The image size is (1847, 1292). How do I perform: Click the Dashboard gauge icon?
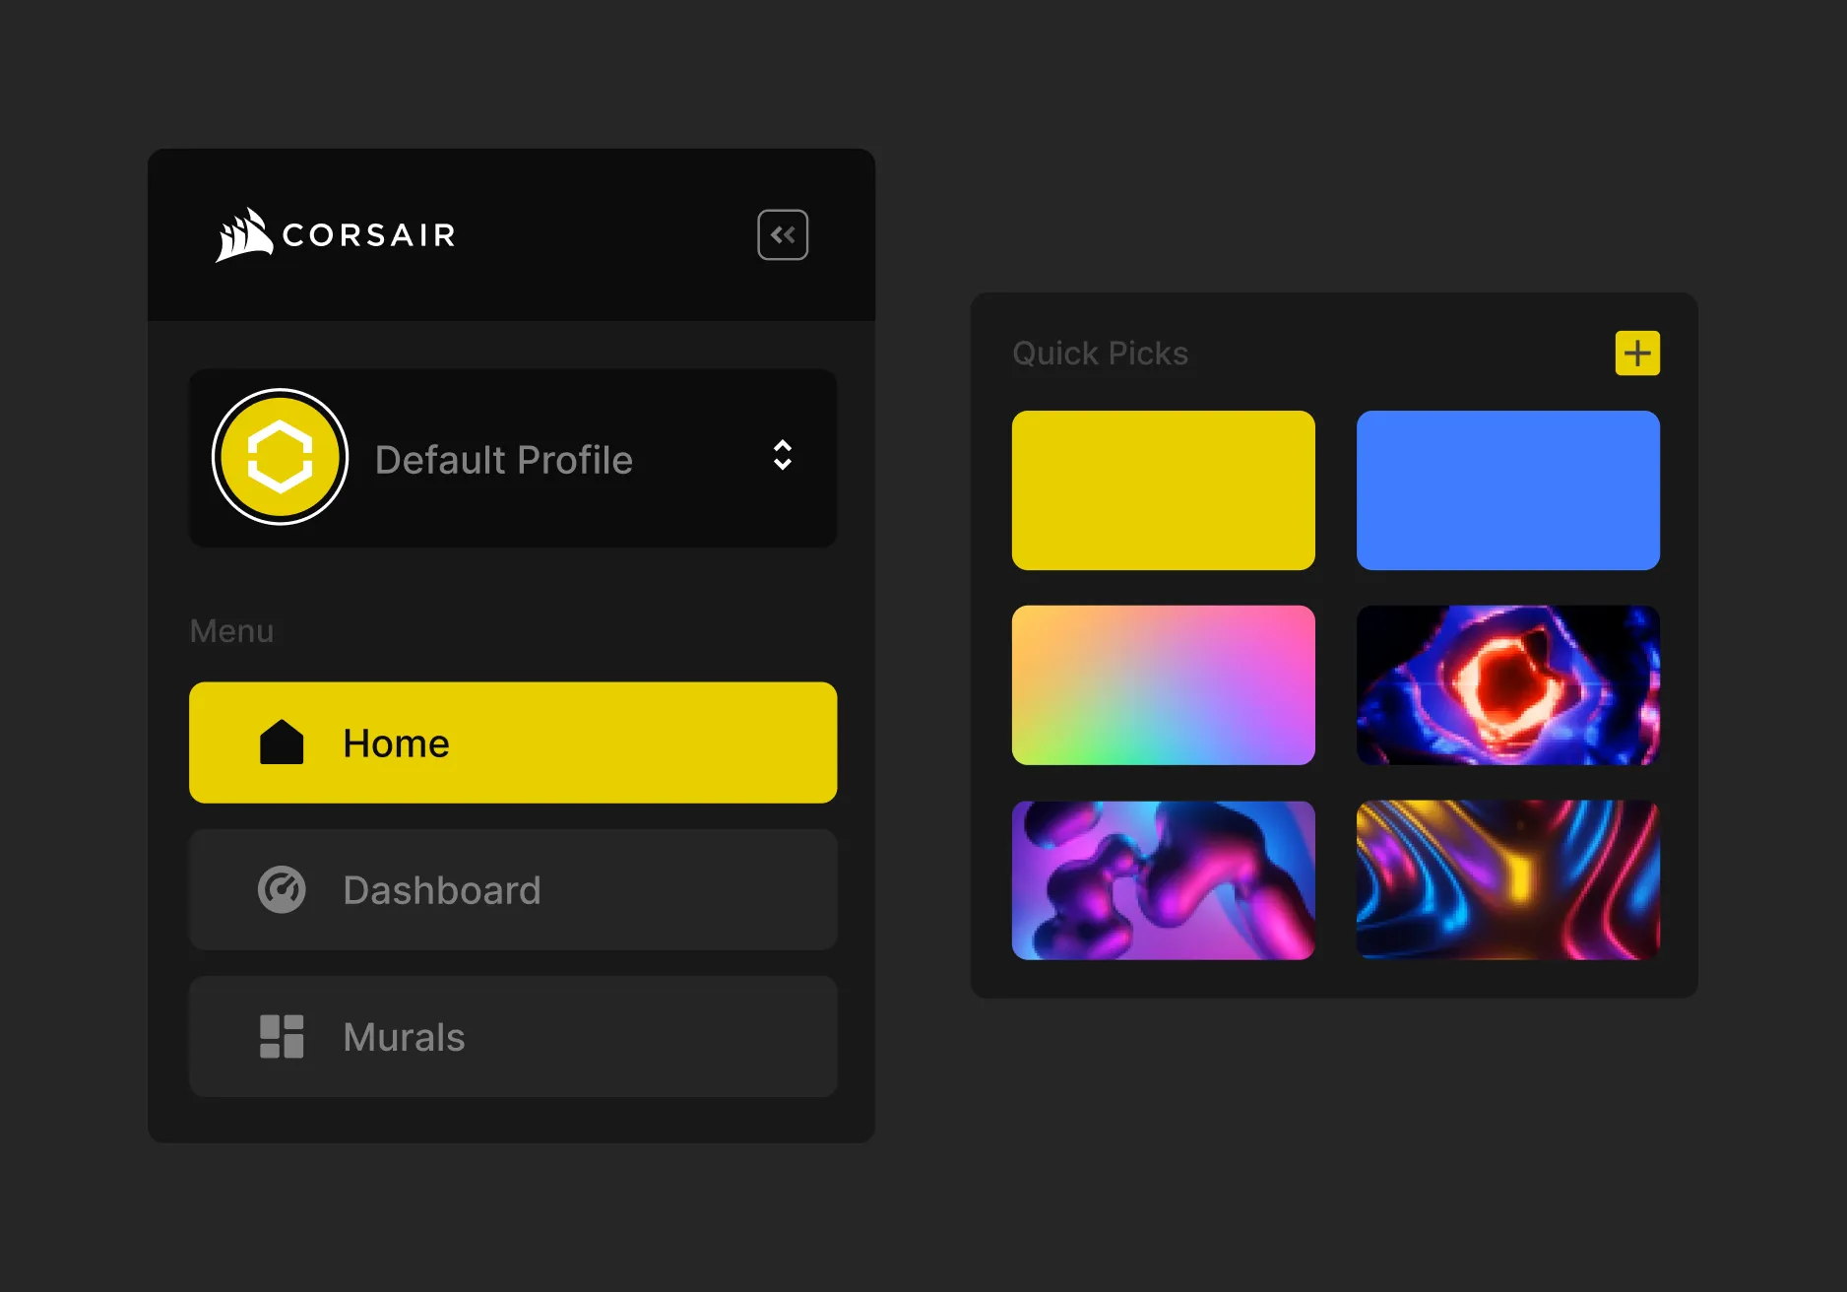tap(282, 890)
